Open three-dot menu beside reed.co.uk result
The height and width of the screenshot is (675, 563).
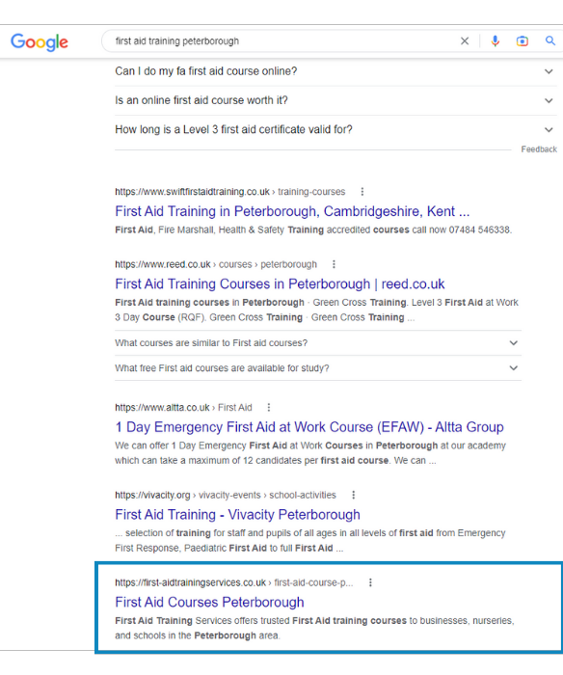[x=334, y=264]
